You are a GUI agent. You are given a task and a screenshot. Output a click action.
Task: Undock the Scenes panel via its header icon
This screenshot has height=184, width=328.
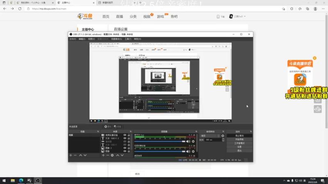(98, 132)
